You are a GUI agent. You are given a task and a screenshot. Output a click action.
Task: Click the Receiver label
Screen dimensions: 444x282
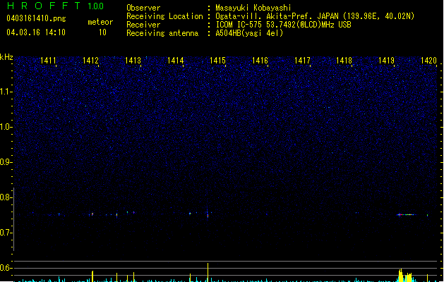click(143, 25)
